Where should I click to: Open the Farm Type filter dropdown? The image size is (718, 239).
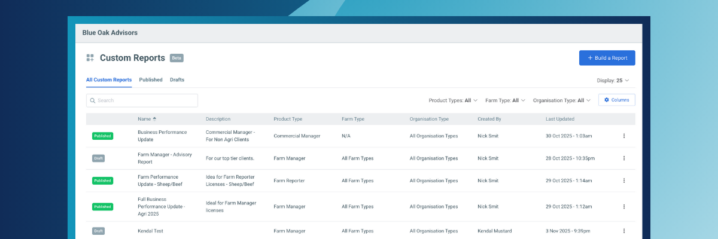(505, 100)
